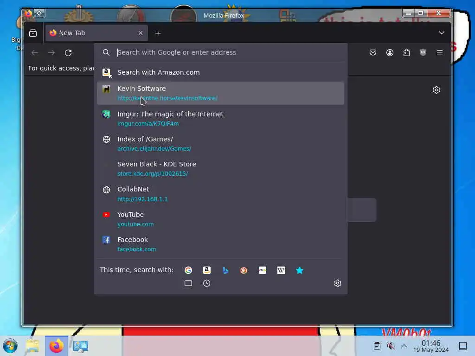Open the Firefox View icon
475x356 pixels.
33,33
